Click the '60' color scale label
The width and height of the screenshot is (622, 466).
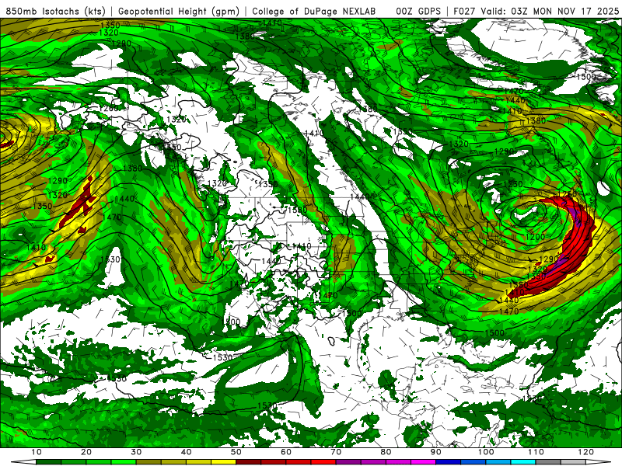pyautogui.click(x=286, y=452)
